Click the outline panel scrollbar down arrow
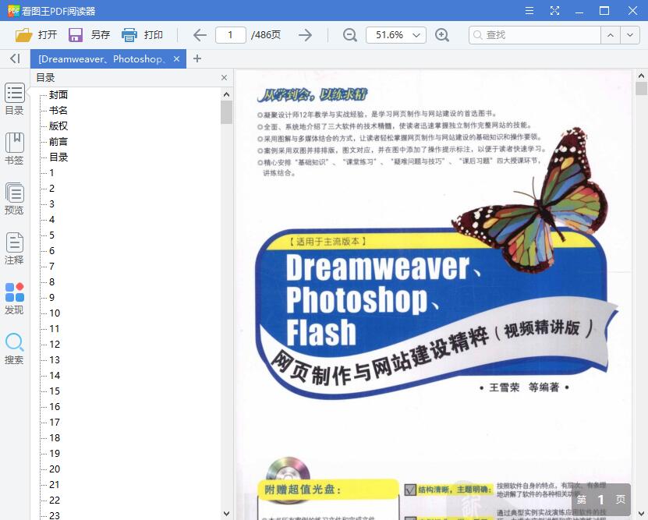The height and width of the screenshot is (520, 648). [x=226, y=514]
